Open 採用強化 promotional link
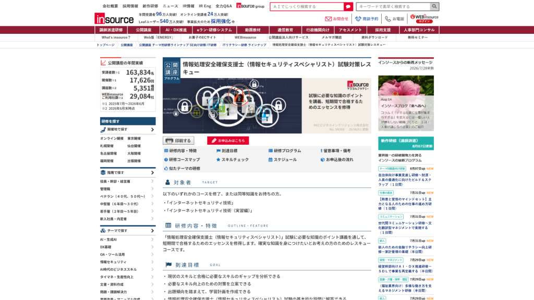The width and height of the screenshot is (534, 300). (x=221, y=21)
